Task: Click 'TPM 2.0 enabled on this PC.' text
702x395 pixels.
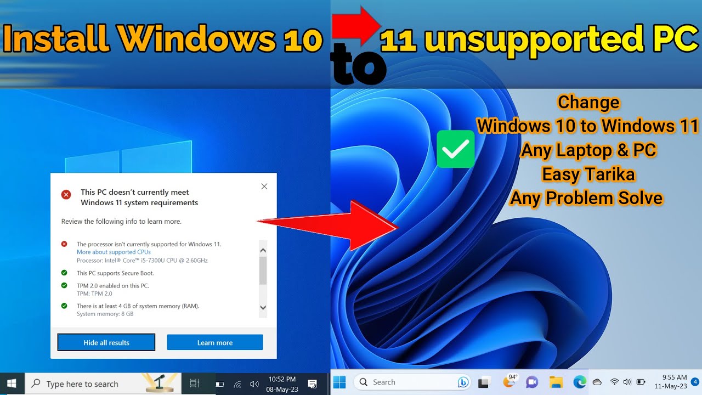Action: (113, 285)
